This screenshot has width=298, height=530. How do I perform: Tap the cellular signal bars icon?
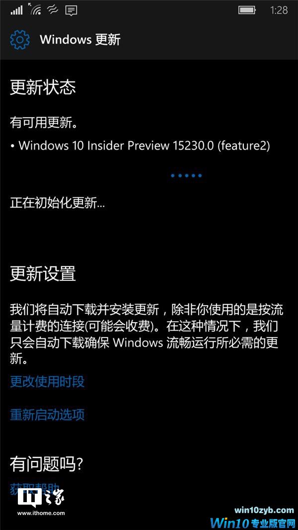(16, 10)
